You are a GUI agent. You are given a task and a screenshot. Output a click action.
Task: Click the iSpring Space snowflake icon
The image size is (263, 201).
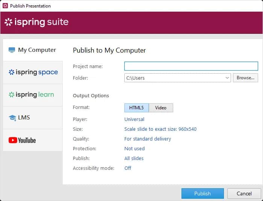coord(11,72)
